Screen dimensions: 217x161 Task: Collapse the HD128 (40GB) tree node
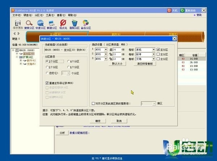coord(13,50)
